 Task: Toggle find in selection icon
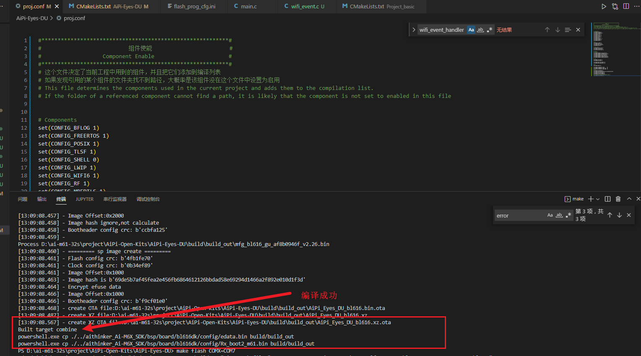tap(568, 30)
